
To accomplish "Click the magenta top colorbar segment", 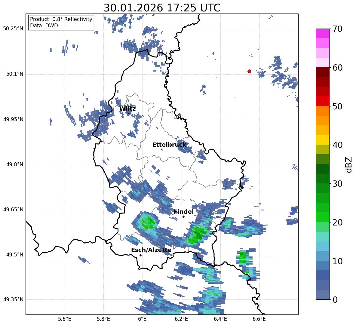I will click(x=323, y=33).
